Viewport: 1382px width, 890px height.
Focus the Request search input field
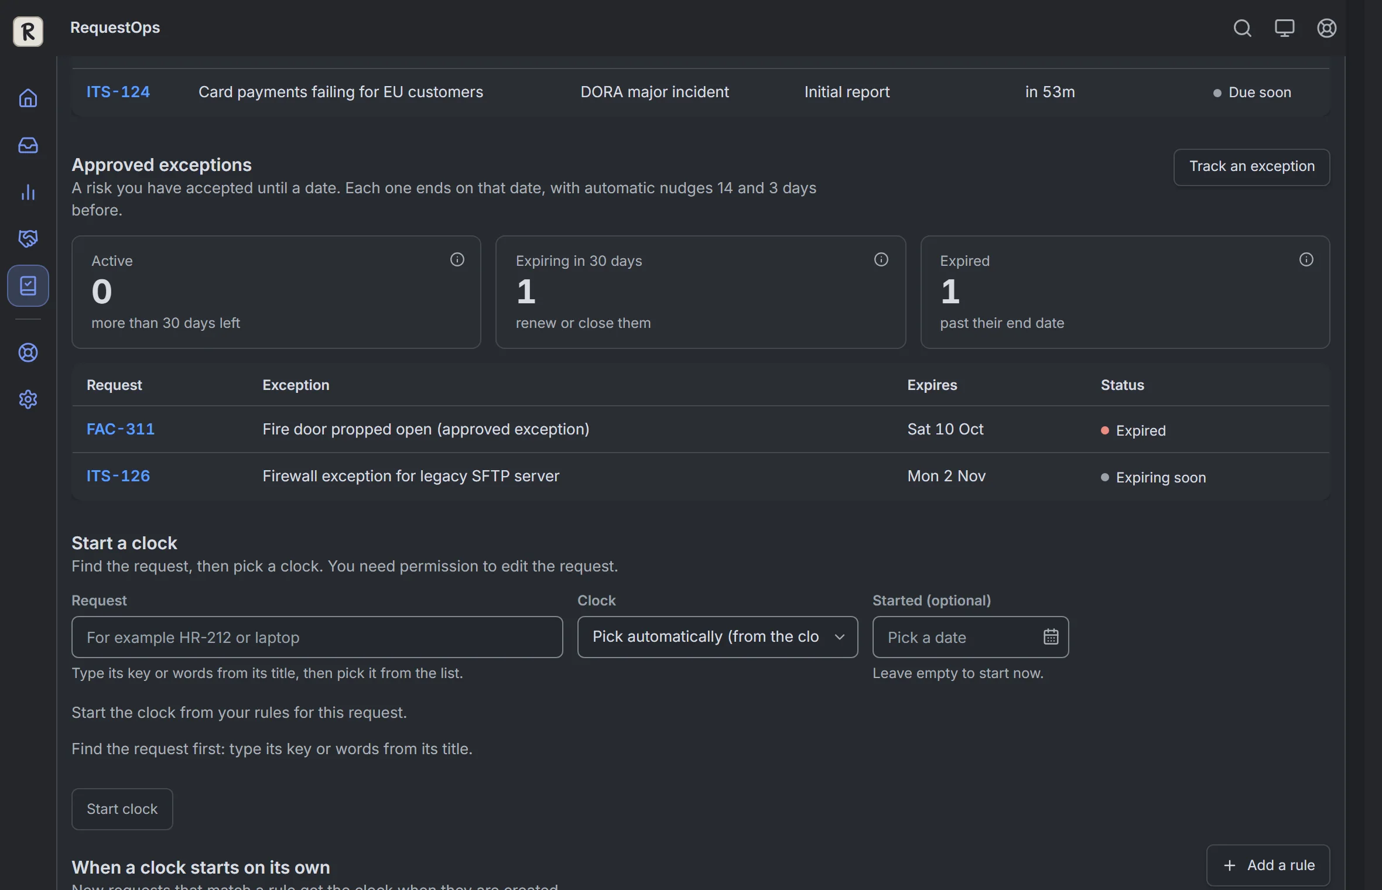[x=317, y=636]
